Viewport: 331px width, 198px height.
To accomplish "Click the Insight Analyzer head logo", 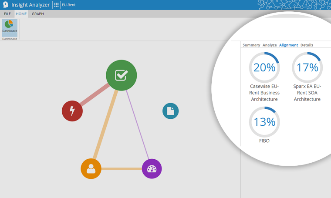I will [6, 5].
